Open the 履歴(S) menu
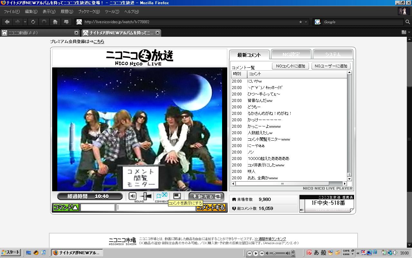 pyautogui.click(x=67, y=12)
